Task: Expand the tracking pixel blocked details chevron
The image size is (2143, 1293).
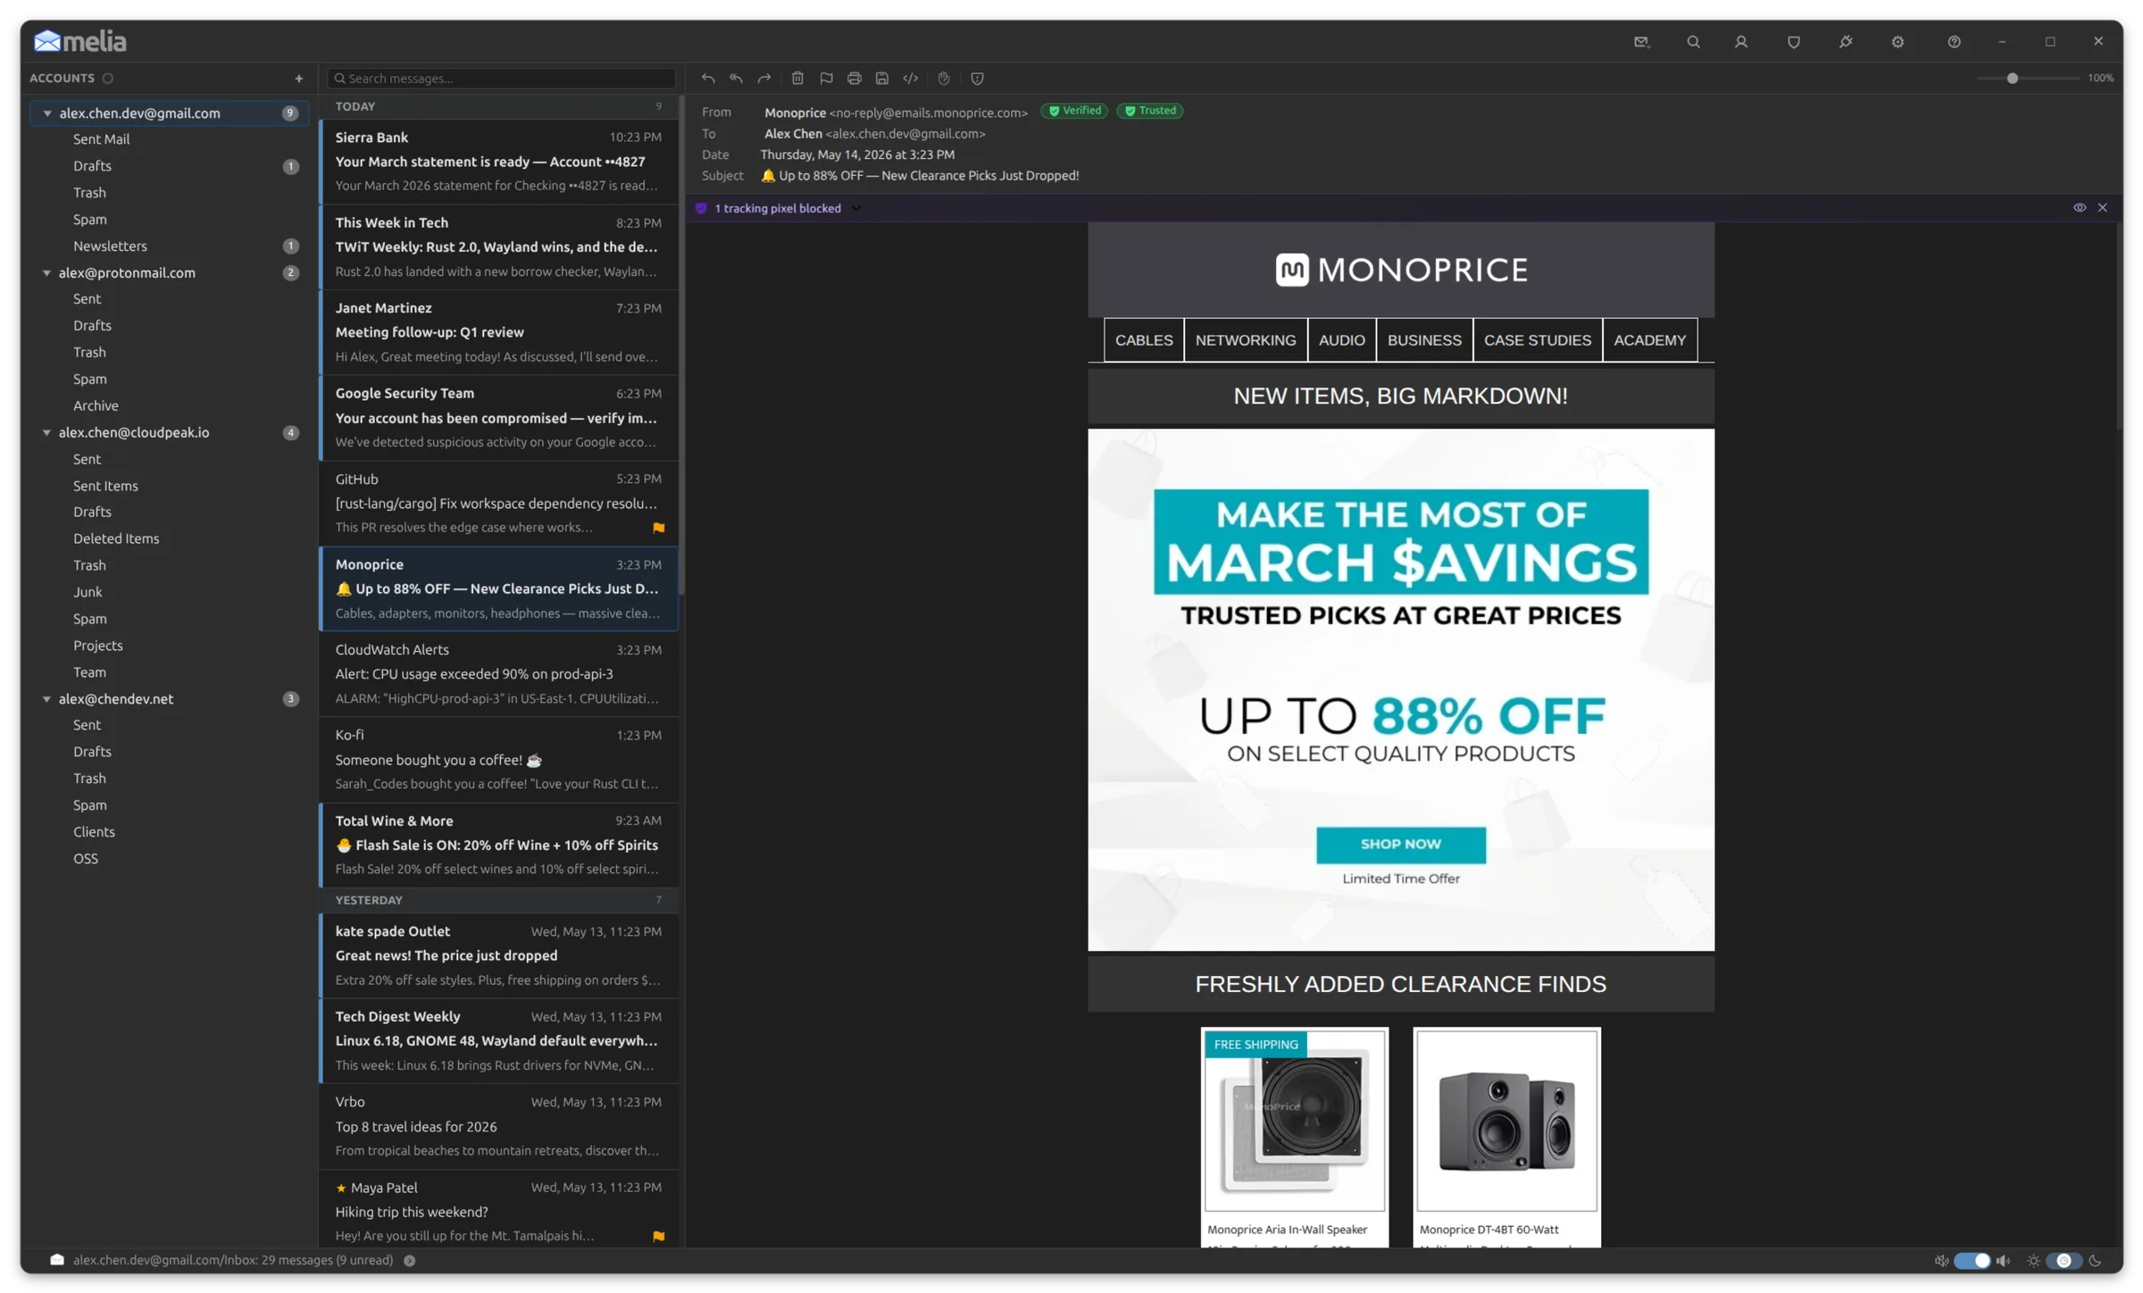Action: click(x=856, y=209)
